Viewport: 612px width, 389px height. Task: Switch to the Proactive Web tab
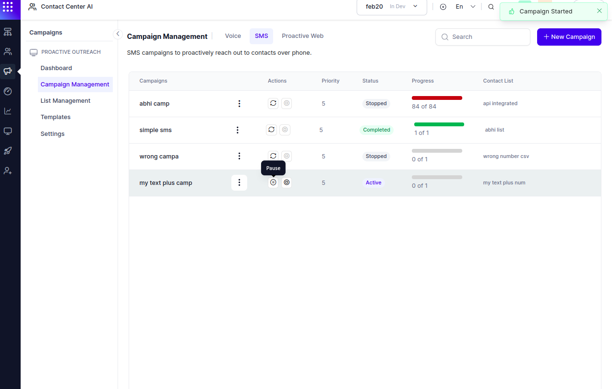point(302,36)
